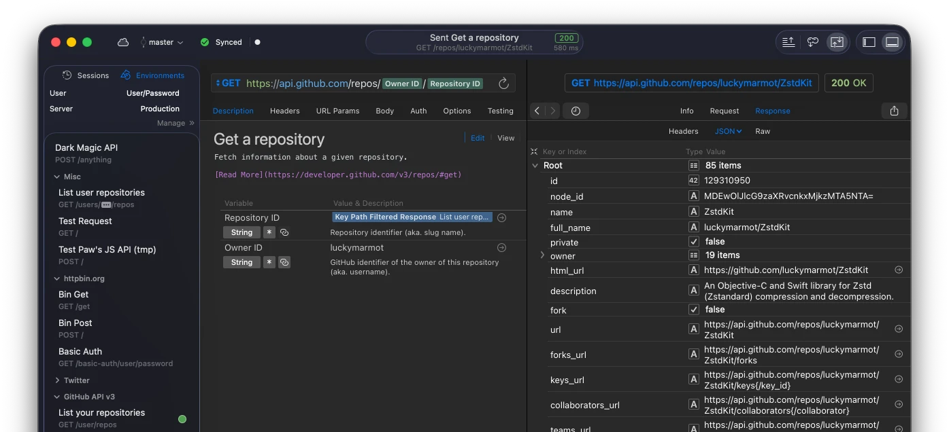Click the link icon for Owner ID

pos(284,262)
